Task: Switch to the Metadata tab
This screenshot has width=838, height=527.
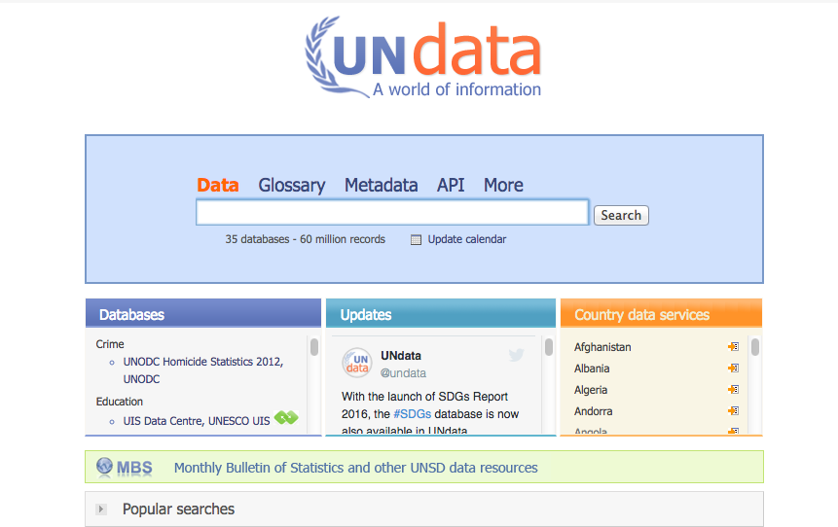Action: [382, 185]
